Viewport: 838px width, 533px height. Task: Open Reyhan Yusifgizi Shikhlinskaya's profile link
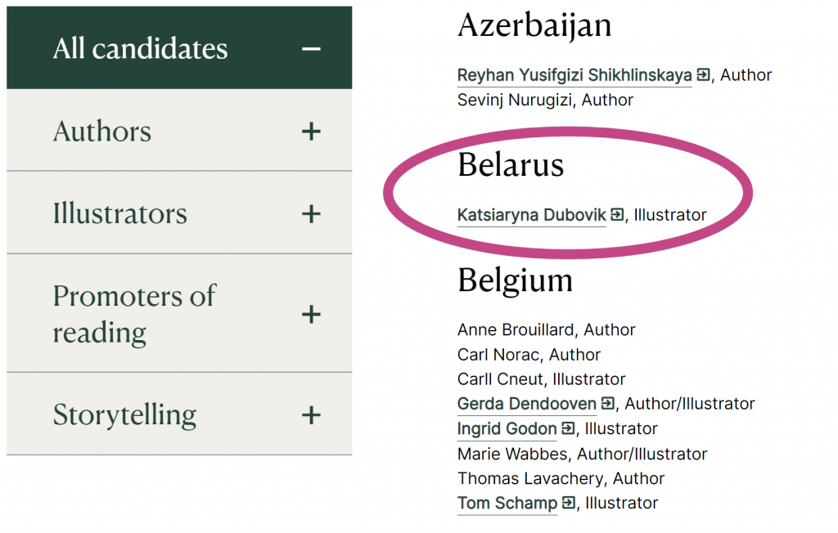click(x=574, y=75)
